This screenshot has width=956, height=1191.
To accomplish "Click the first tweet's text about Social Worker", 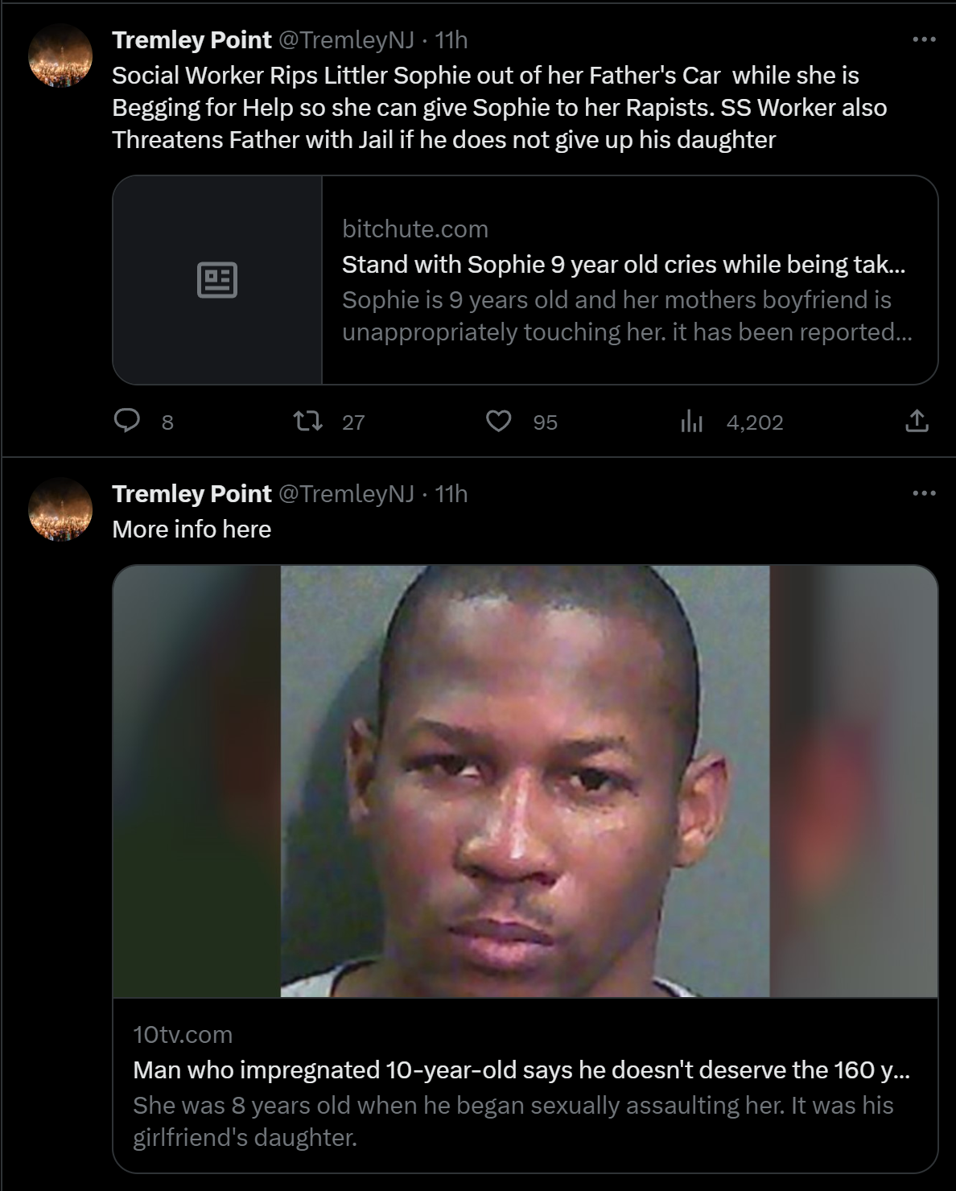I will pyautogui.click(x=499, y=107).
